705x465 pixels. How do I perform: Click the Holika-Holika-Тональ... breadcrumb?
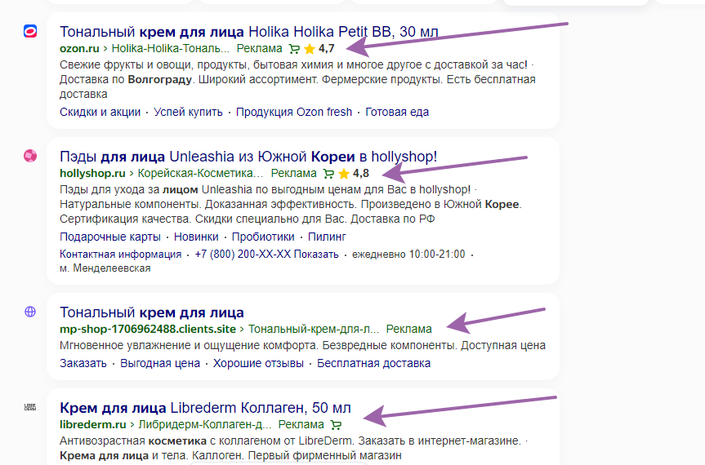(x=171, y=48)
